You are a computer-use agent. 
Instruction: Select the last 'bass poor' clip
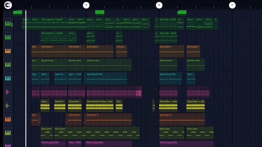coord(200,133)
